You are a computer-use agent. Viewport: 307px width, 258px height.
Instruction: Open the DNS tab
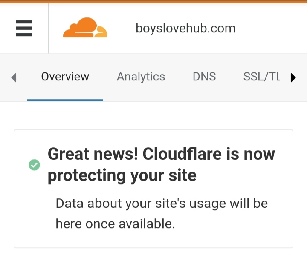[204, 77]
